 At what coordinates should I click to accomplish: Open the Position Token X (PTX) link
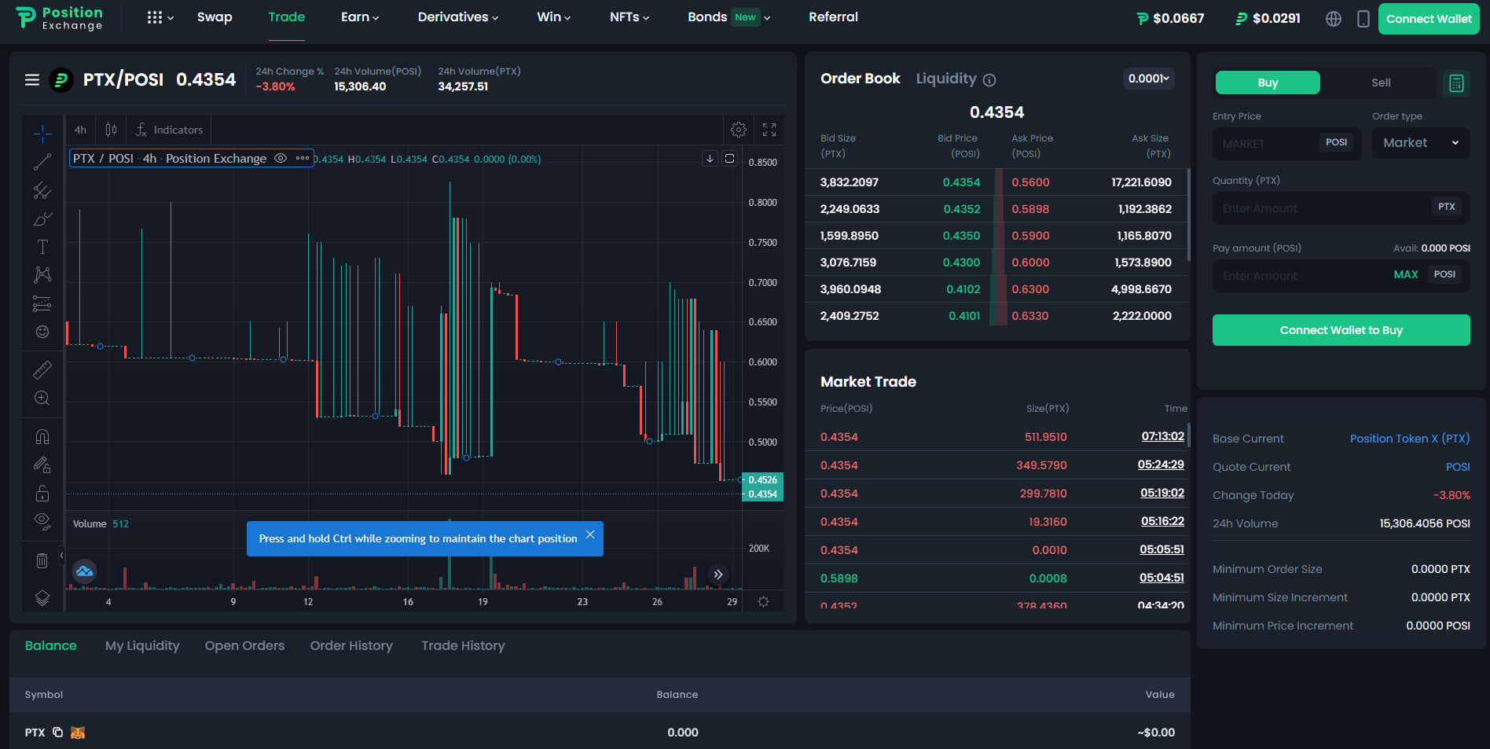1410,439
